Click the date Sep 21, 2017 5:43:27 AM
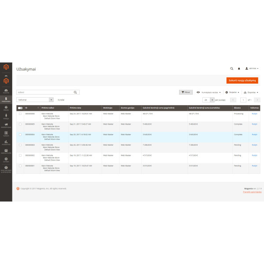 tap(81, 124)
